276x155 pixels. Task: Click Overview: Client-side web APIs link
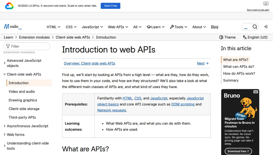[x=89, y=63]
